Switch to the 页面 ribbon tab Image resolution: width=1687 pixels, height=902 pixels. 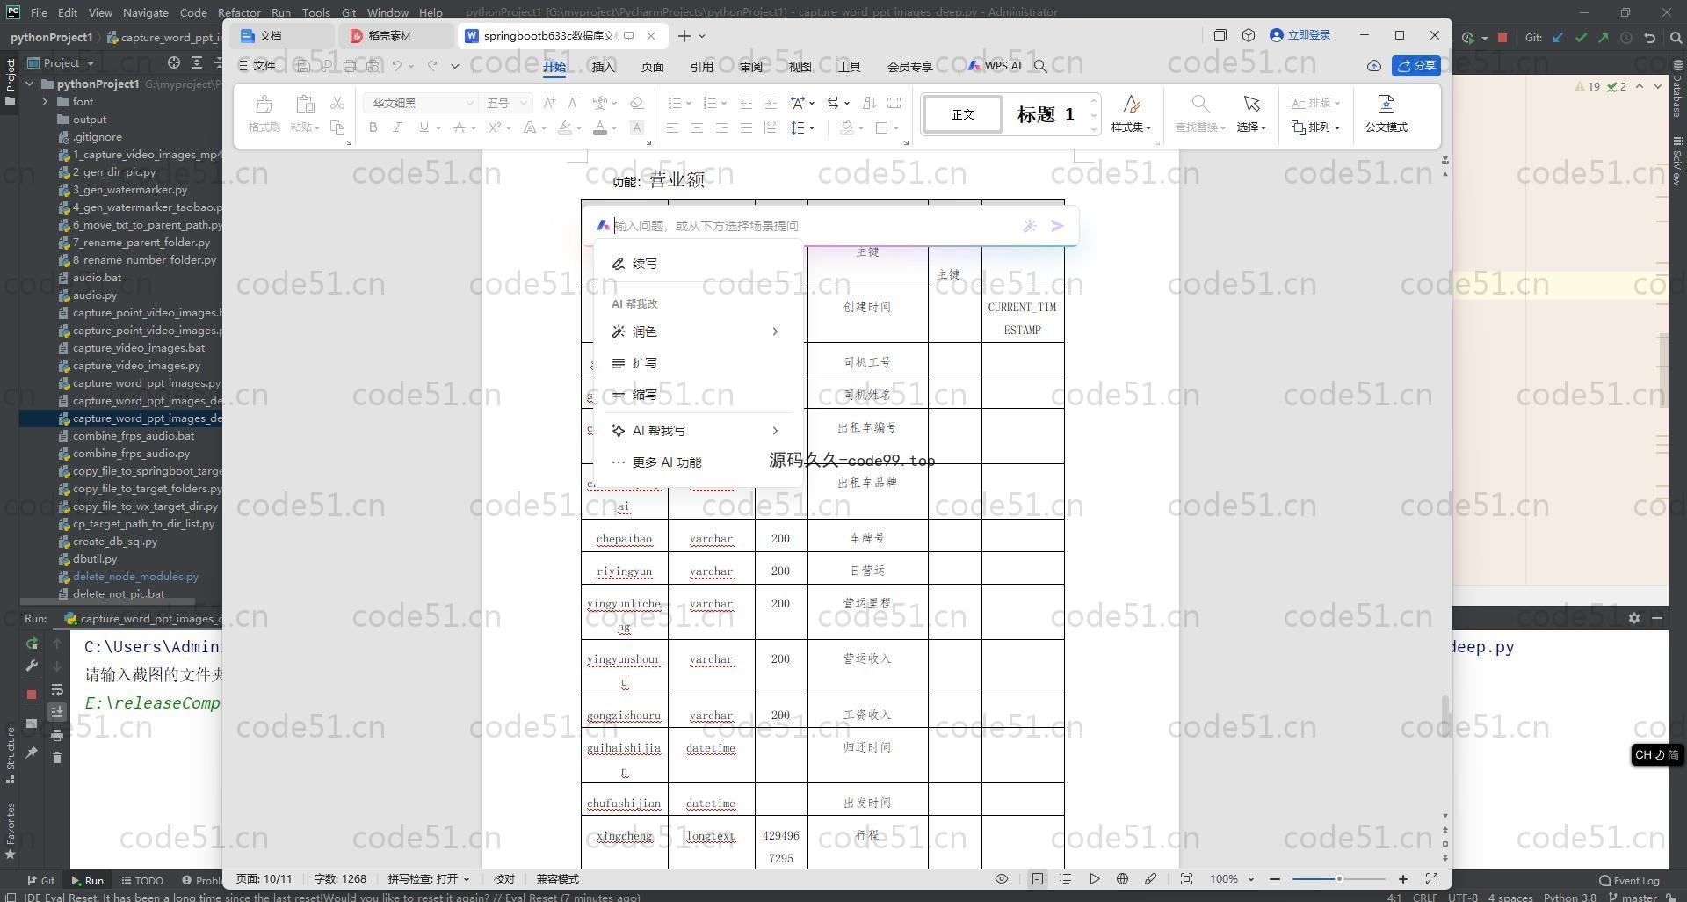(652, 67)
